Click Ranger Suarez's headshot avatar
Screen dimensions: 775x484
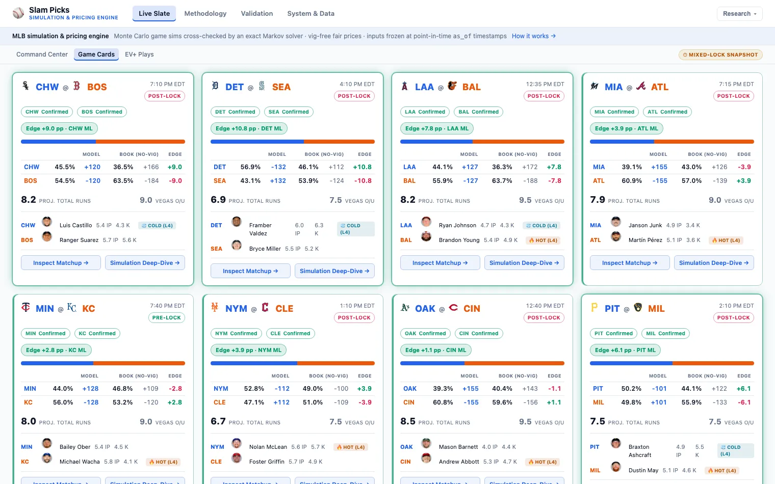pos(47,236)
